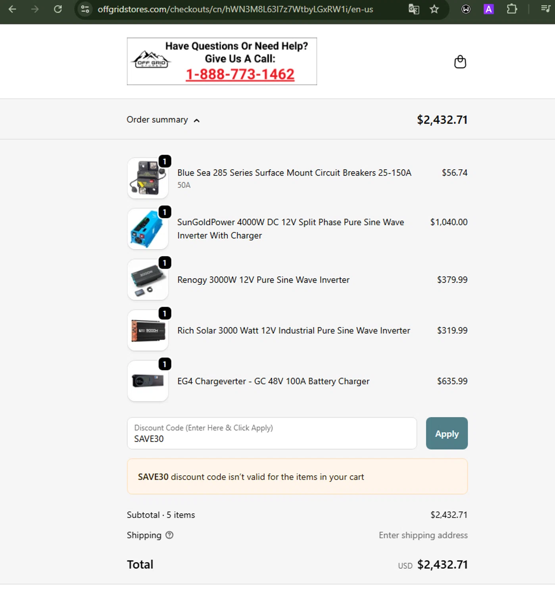Click SunGoldPower 4000W product name

291,229
